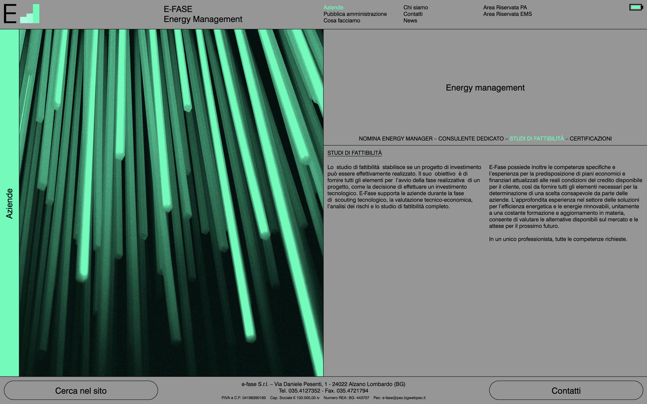Click the Area Riservata PA link
Image resolution: width=647 pixels, height=404 pixels.
[x=505, y=7]
